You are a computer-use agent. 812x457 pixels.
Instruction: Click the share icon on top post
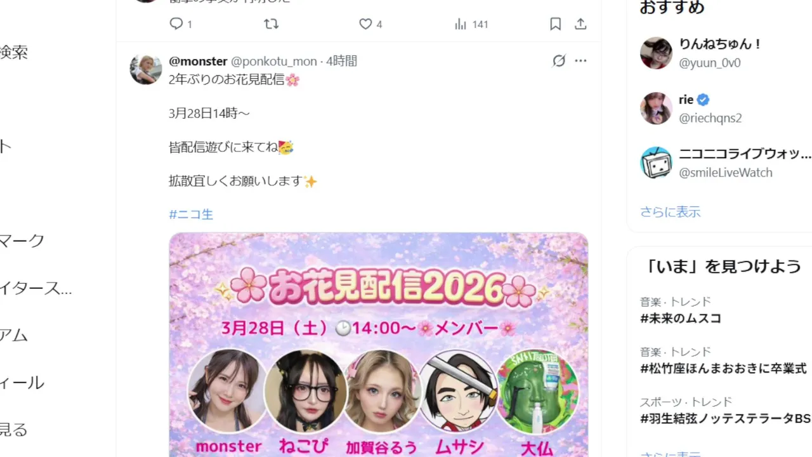coord(580,24)
